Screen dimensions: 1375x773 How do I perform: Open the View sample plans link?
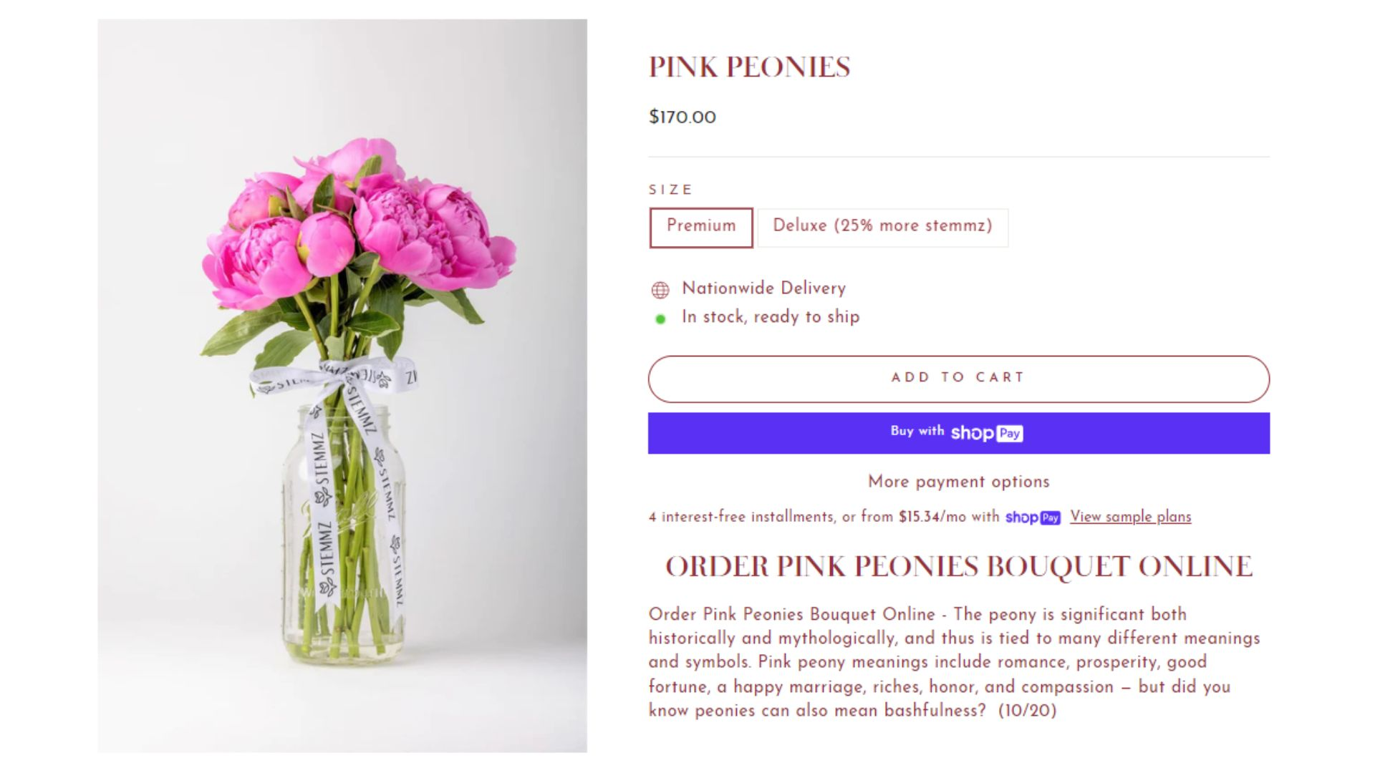(x=1130, y=517)
